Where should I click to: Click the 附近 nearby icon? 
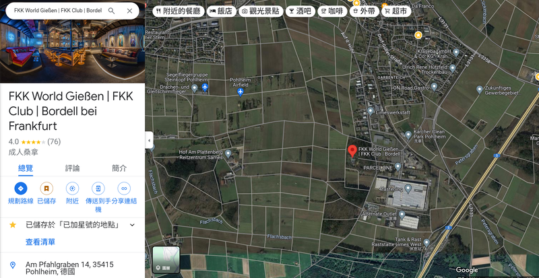[x=72, y=188]
